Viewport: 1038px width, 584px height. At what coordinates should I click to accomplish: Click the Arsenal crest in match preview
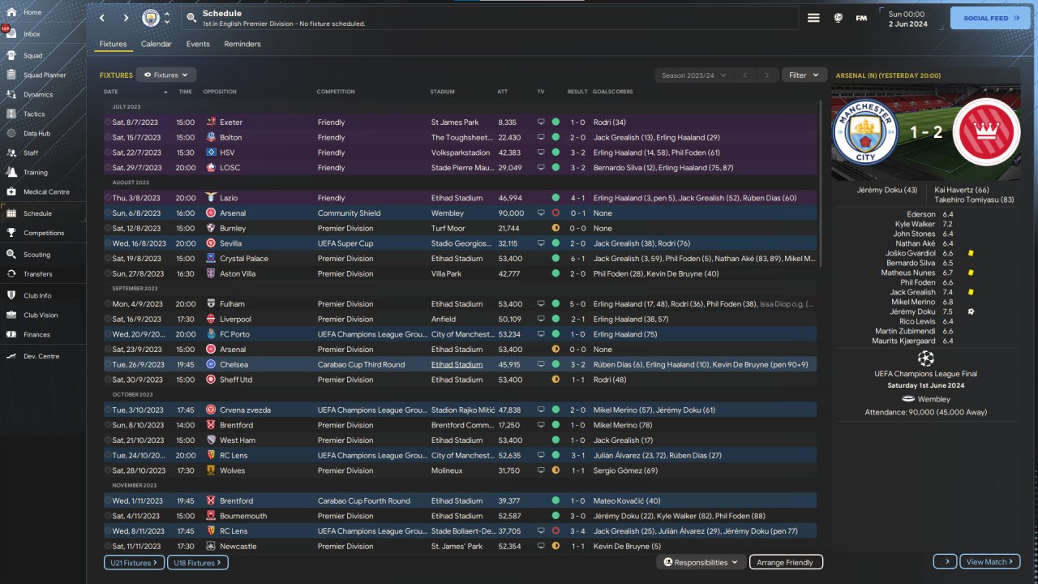(986, 132)
